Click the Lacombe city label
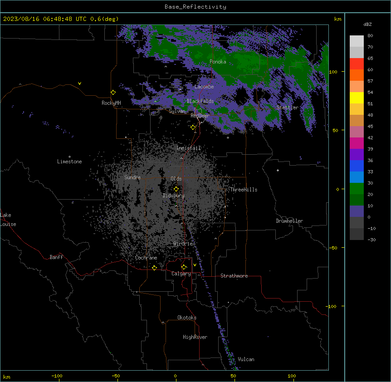 204,87
